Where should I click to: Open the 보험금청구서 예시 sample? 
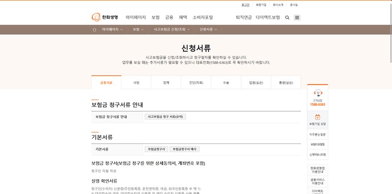[x=185, y=149]
